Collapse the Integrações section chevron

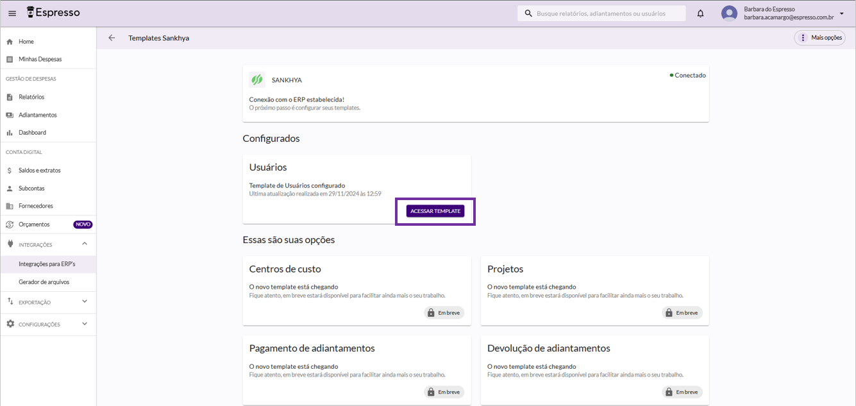click(85, 244)
